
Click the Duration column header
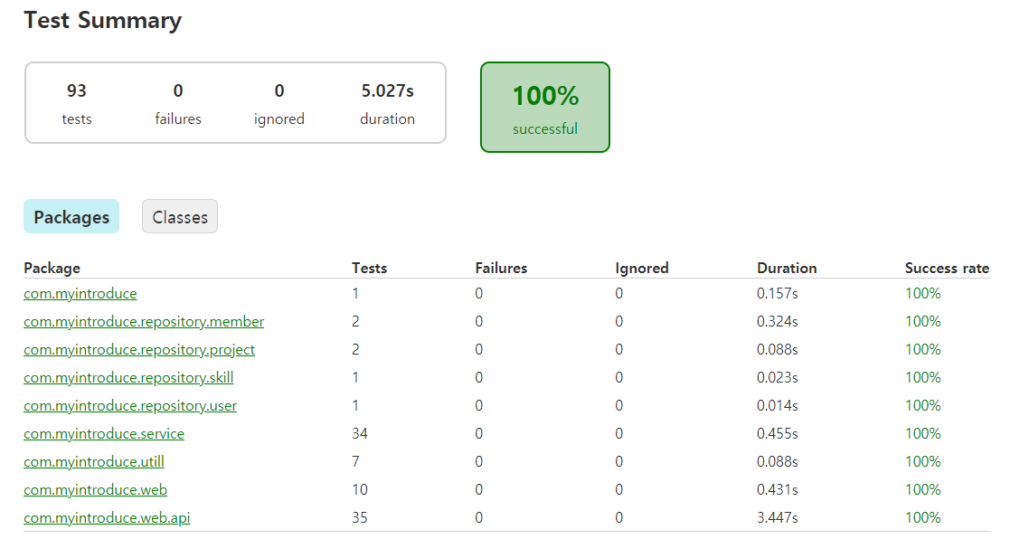787,268
